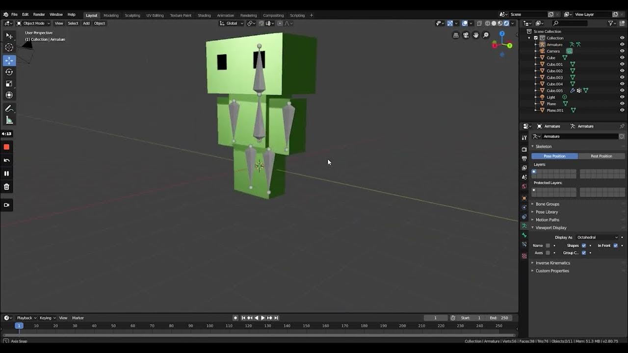Image resolution: width=628 pixels, height=353 pixels.
Task: Hide Armature in viewport via eye icon
Action: [x=622, y=45]
